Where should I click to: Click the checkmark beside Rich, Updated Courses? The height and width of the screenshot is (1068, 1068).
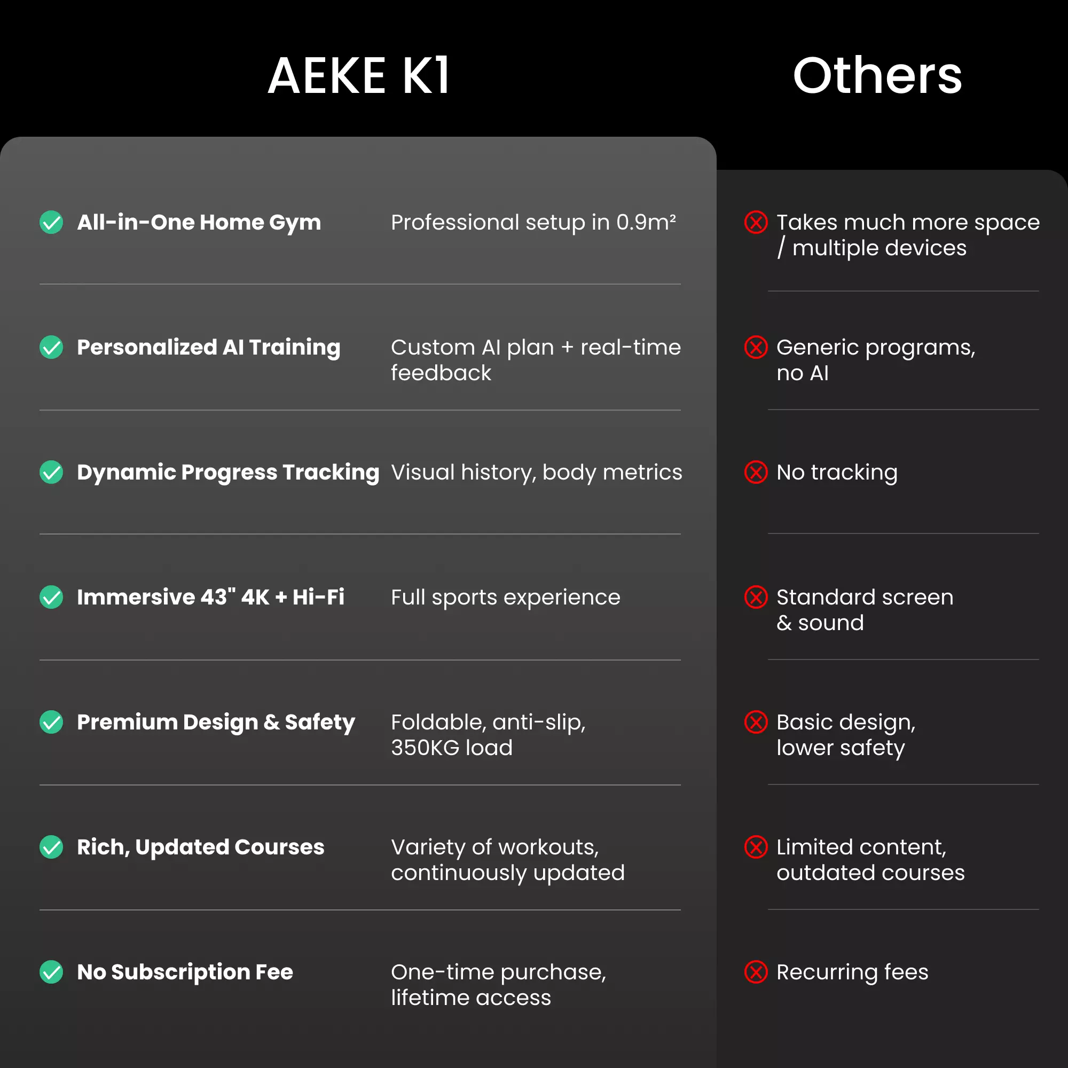[x=51, y=847]
